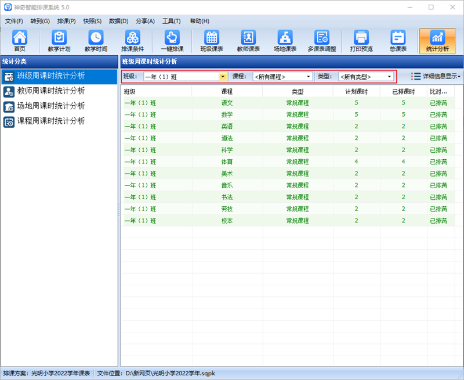Open the 教学计划 toolbar icon
This screenshot has height=380, width=464.
[59, 41]
